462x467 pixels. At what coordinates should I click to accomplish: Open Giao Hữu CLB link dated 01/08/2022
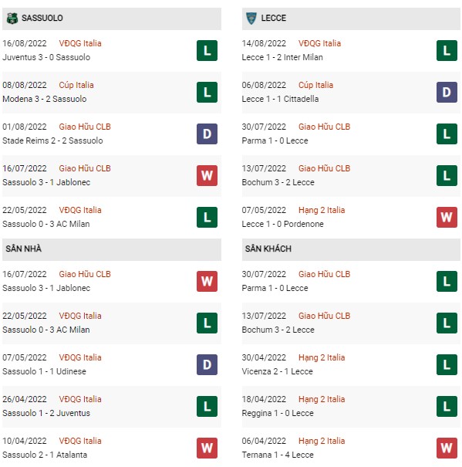[x=85, y=127]
